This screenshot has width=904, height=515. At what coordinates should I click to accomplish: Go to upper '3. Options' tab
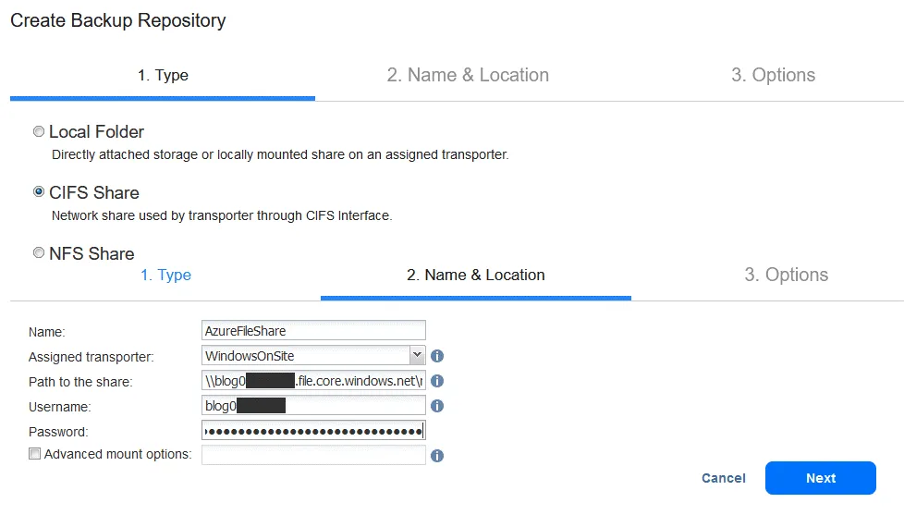[x=773, y=76]
